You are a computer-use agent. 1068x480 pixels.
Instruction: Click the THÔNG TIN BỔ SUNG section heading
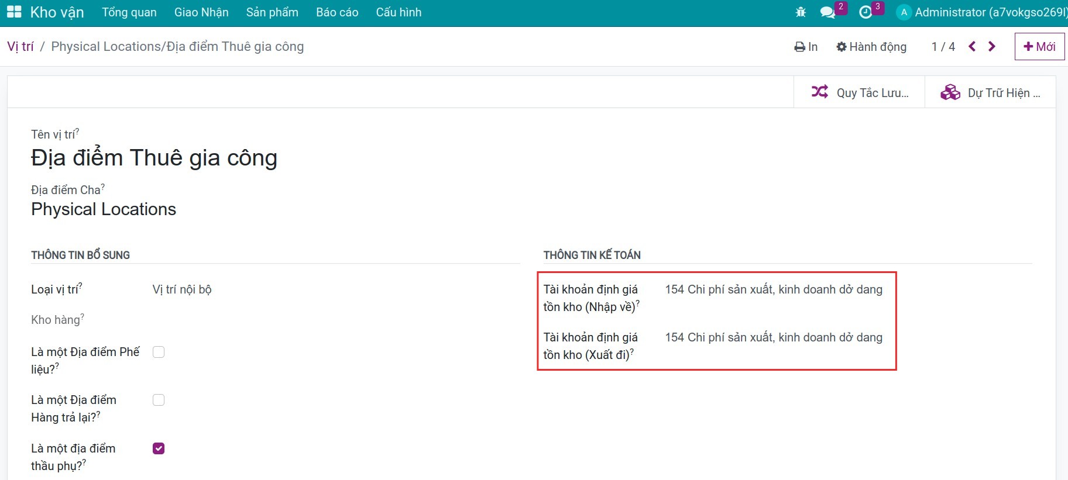[81, 255]
